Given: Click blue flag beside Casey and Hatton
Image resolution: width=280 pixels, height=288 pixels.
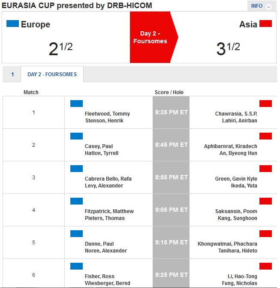Looking at the screenshot, I should tap(76, 136).
